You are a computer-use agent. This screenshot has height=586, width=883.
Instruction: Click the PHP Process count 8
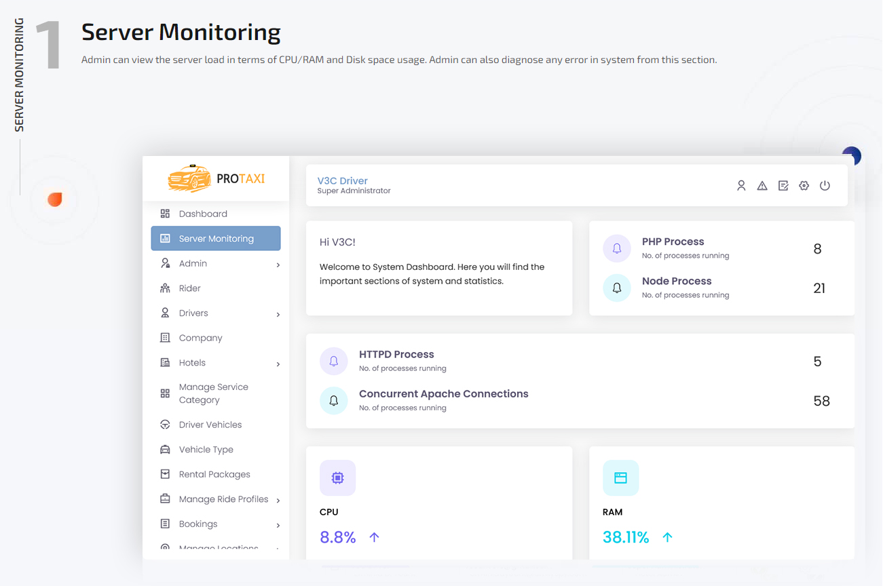coord(817,249)
